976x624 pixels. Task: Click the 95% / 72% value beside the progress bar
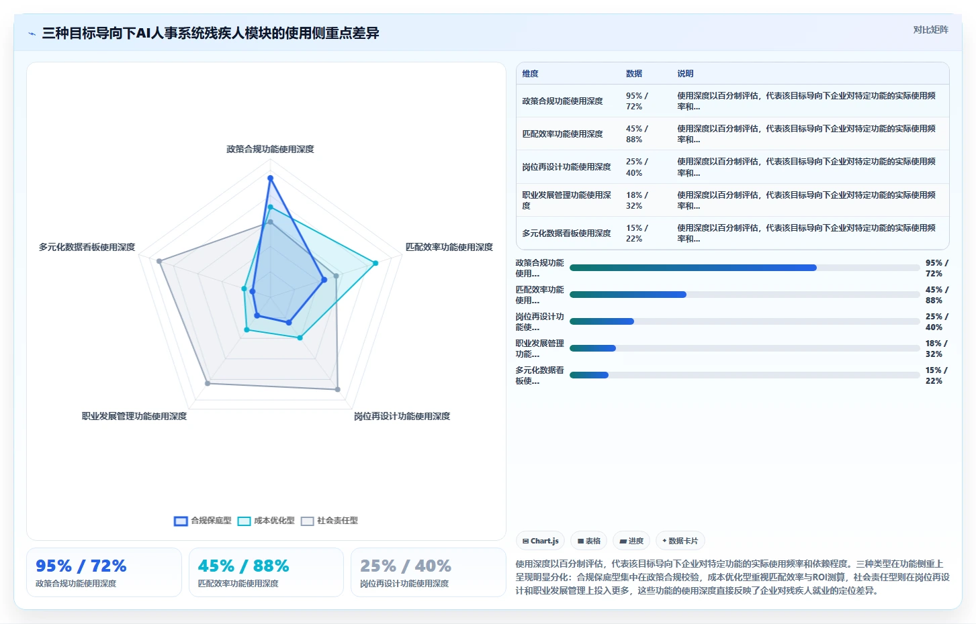point(936,268)
